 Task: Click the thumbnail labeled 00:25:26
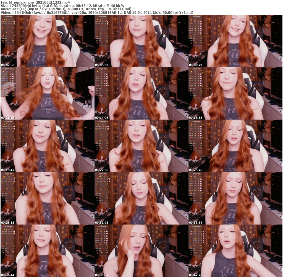coord(235,146)
